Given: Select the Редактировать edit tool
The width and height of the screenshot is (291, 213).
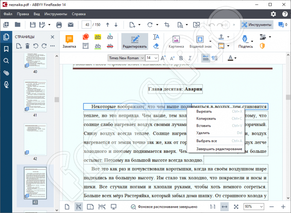Looking at the screenshot, I should 135,42.
